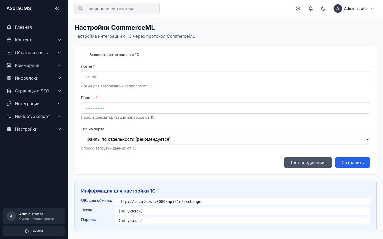
Task: Go to Главная in sidebar
Action: point(34,27)
